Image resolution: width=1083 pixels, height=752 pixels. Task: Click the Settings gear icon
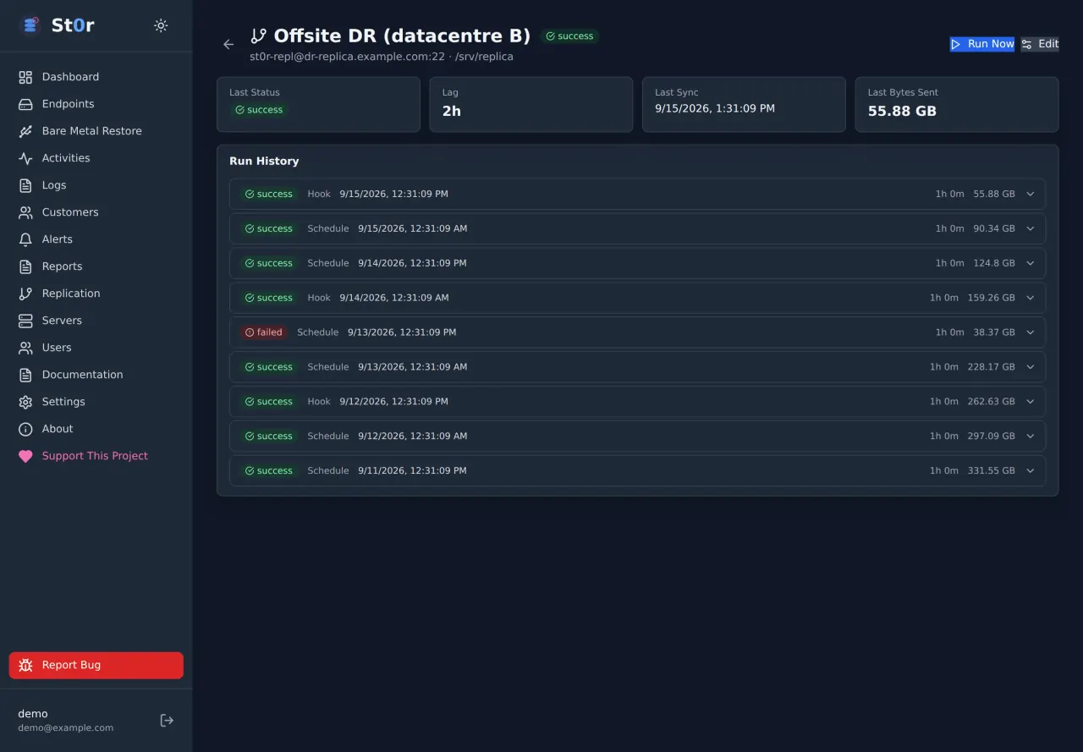click(x=25, y=402)
